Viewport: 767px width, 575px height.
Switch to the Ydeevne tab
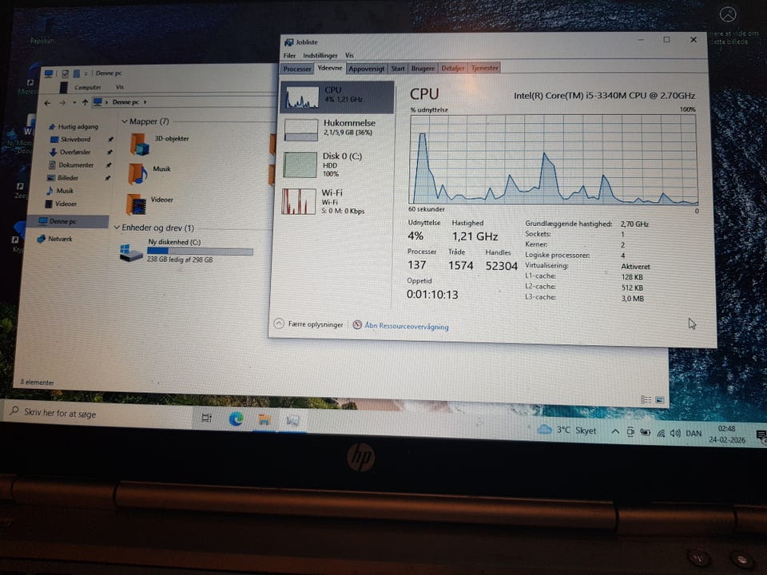point(330,68)
